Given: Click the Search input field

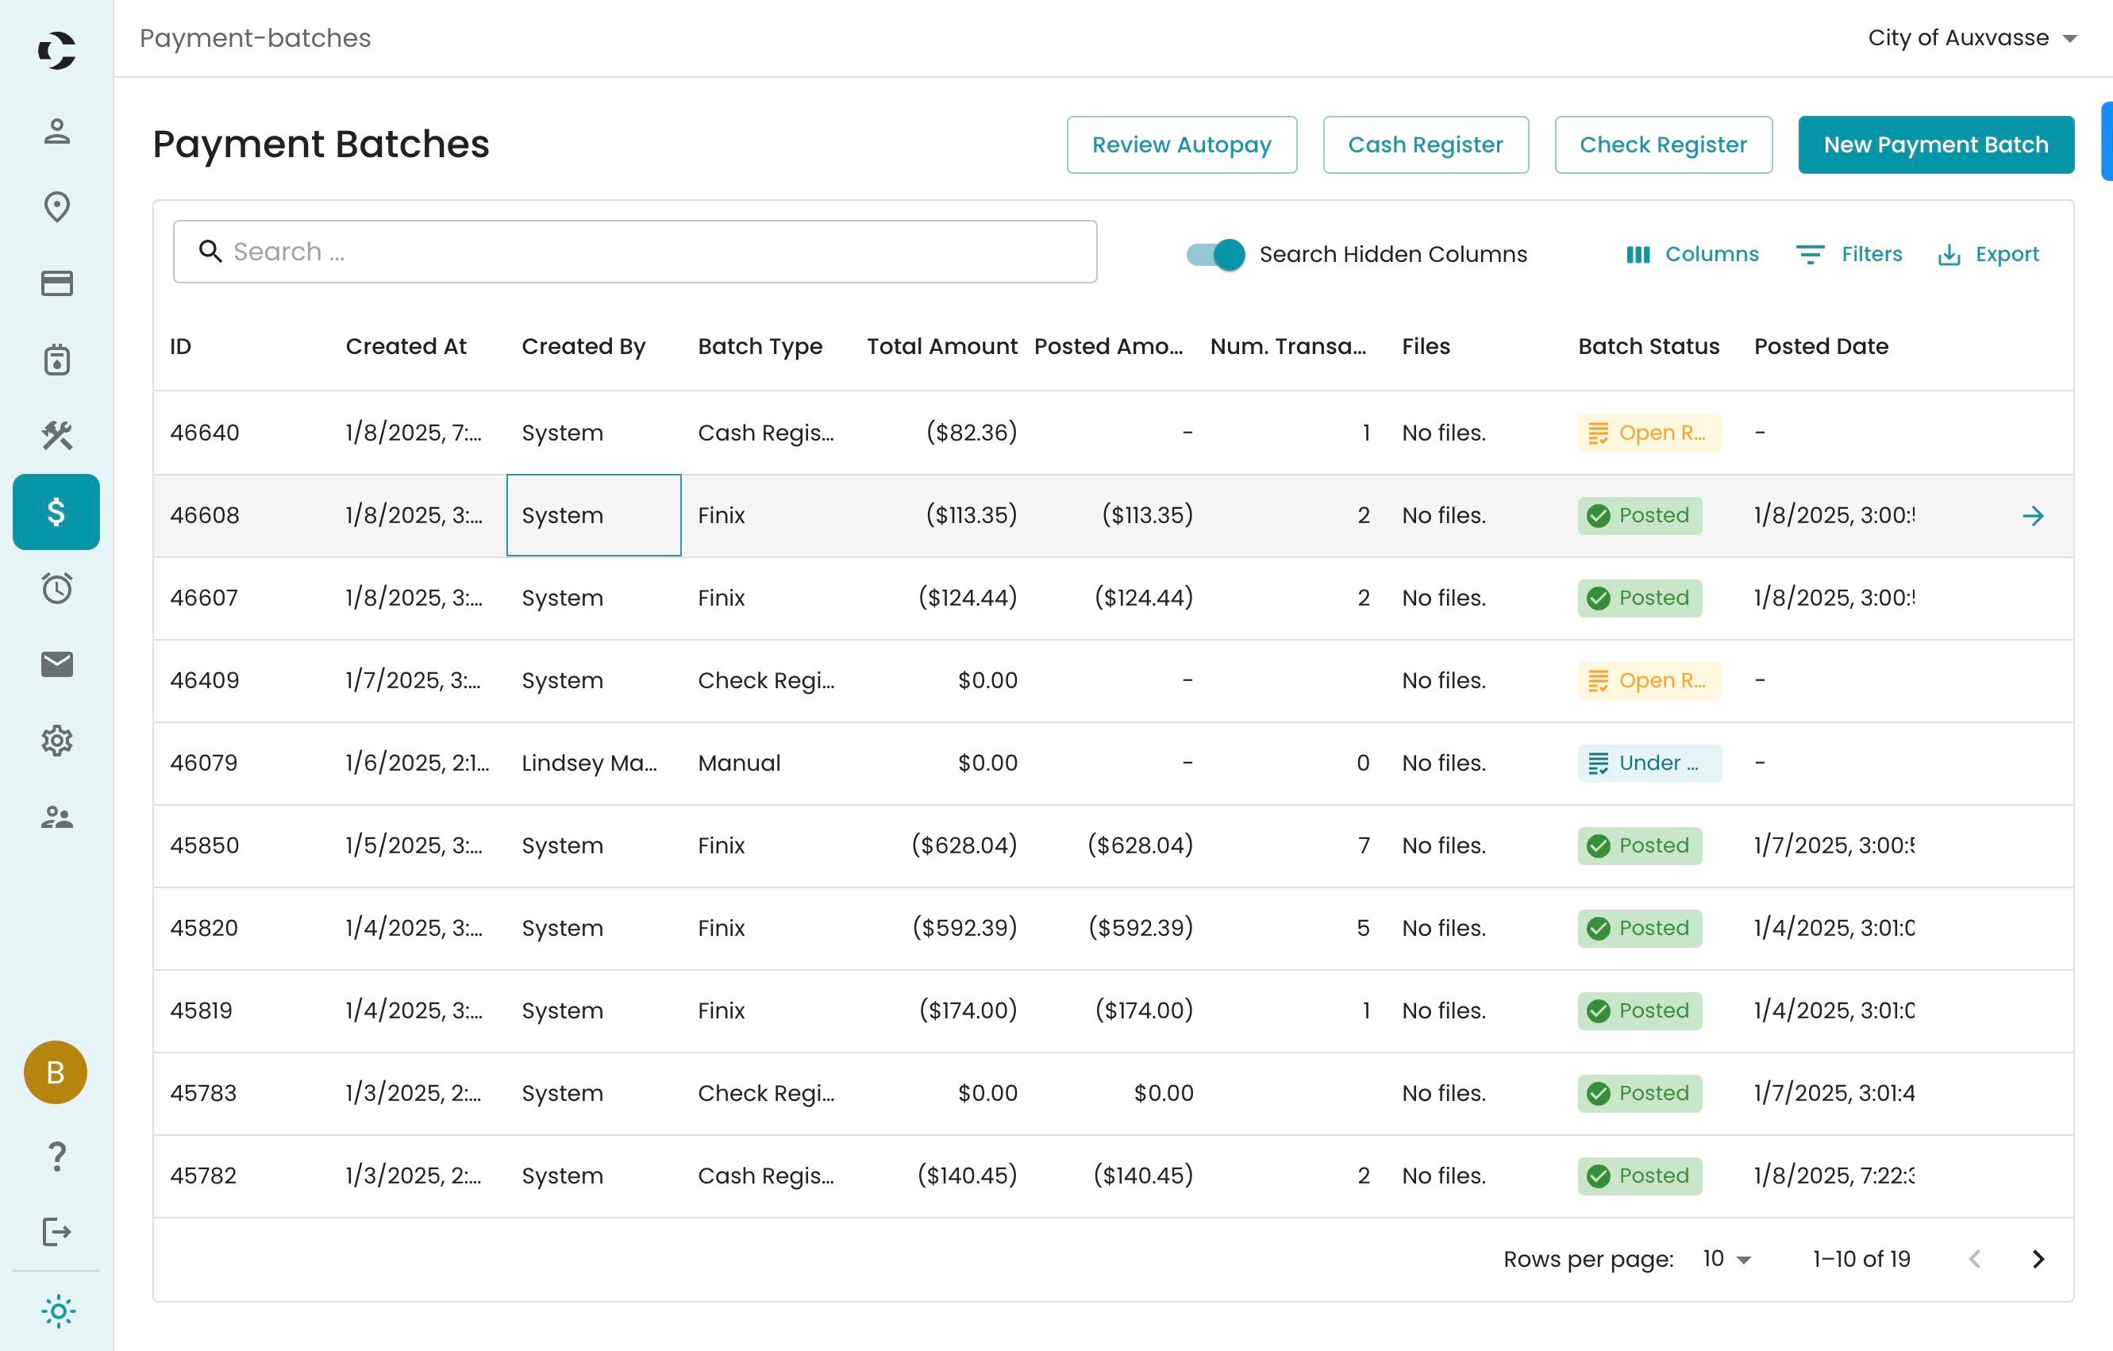Looking at the screenshot, I should pos(634,252).
